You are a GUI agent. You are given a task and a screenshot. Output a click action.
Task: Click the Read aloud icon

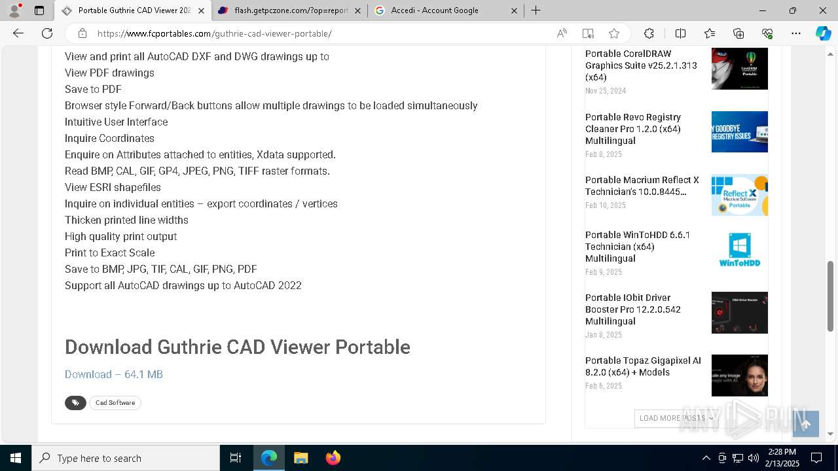pyautogui.click(x=562, y=33)
